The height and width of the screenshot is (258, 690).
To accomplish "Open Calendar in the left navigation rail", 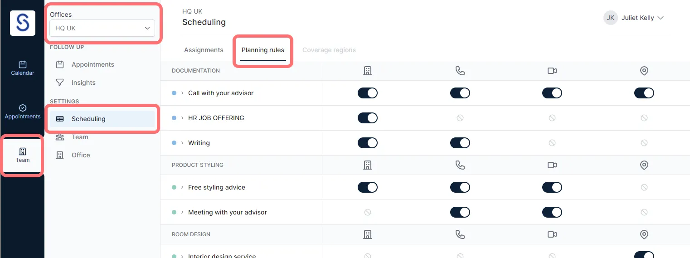I will pyautogui.click(x=23, y=68).
